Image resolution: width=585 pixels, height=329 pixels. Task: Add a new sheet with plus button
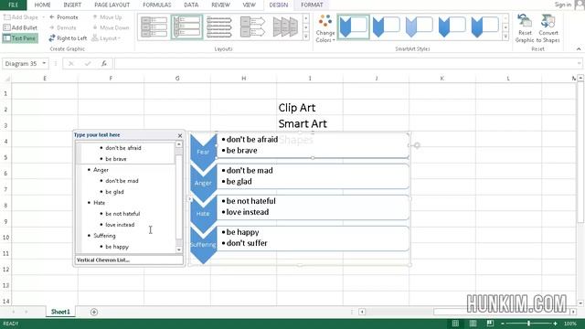(94, 312)
